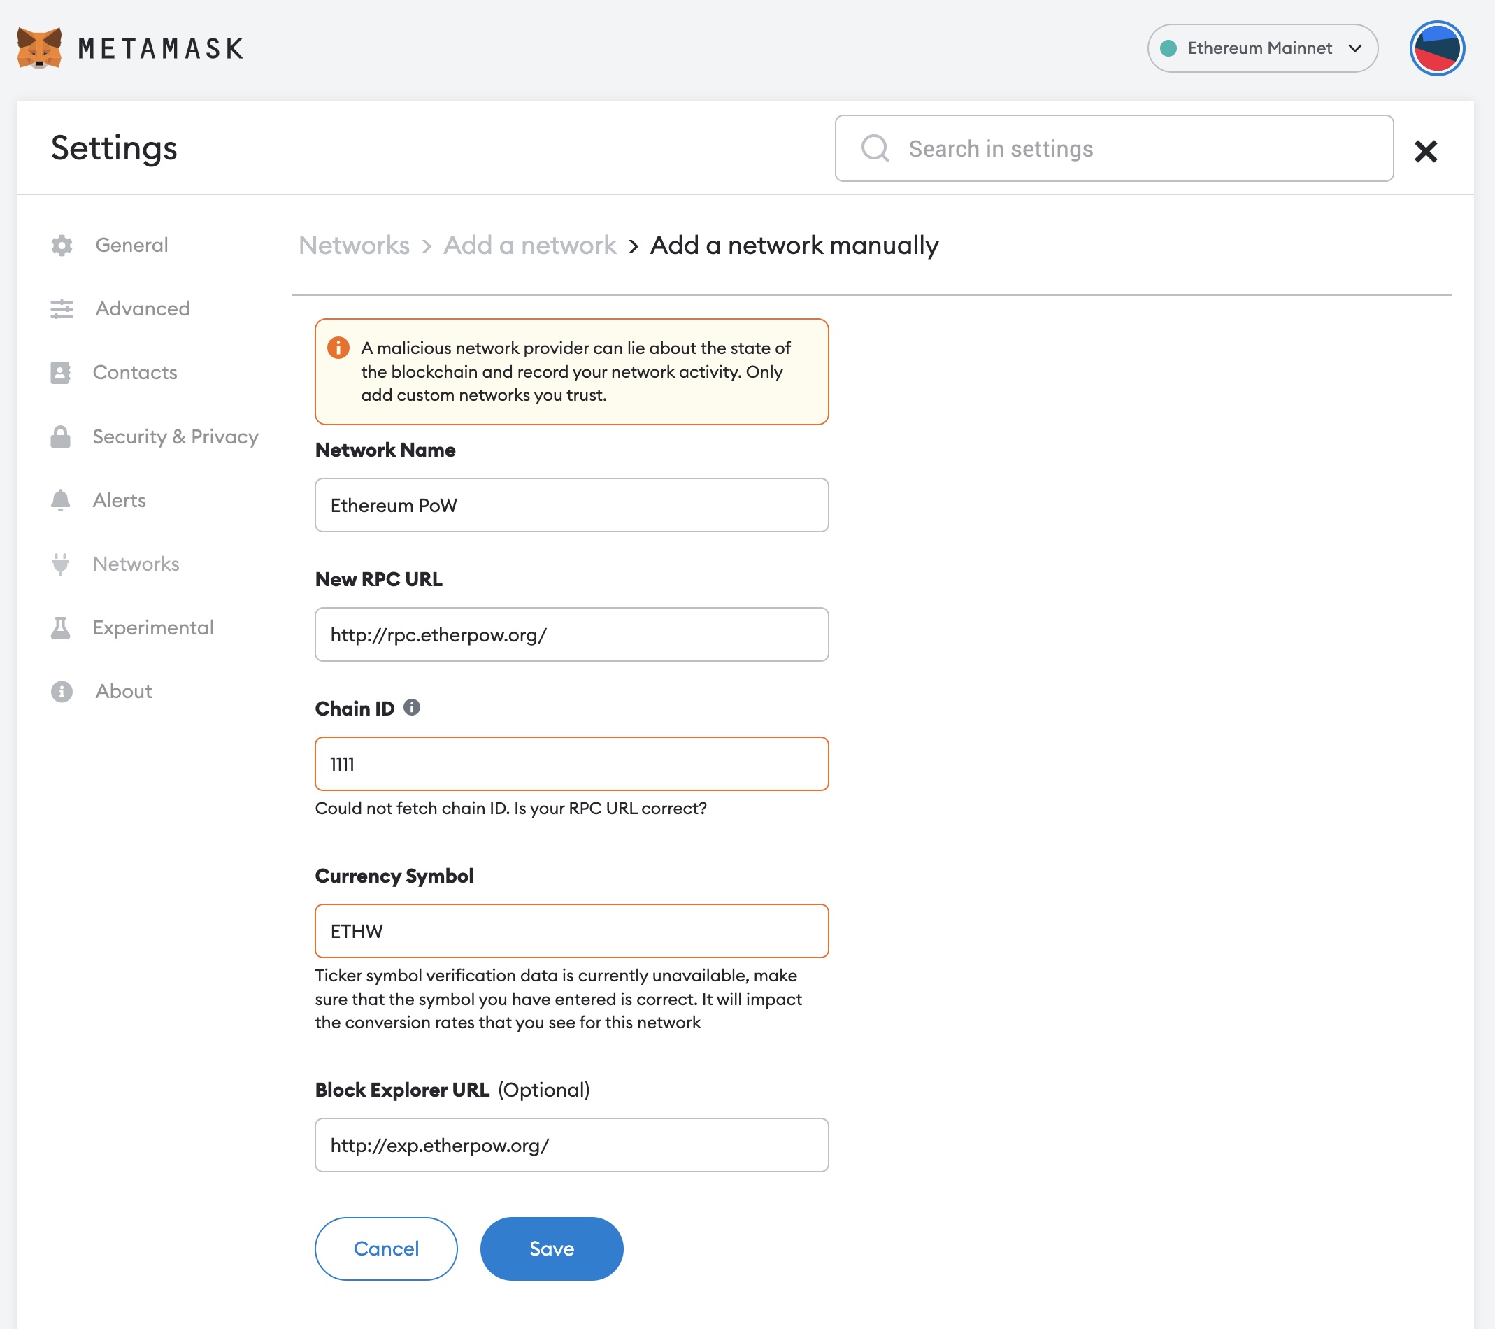Click the About info icon
The width and height of the screenshot is (1495, 1329).
[x=62, y=691]
